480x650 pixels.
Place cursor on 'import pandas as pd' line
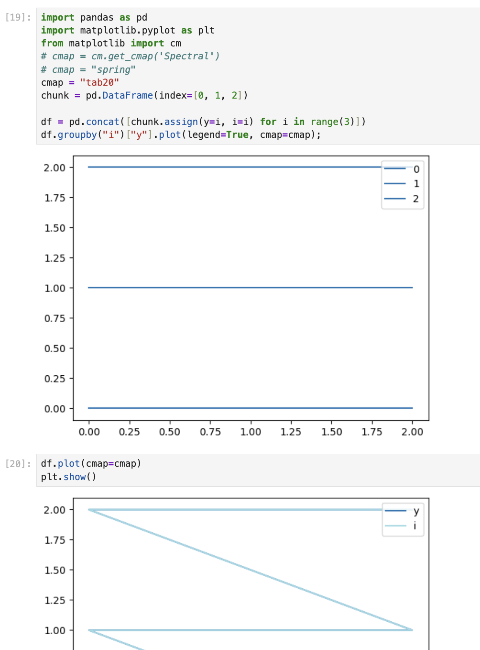[94, 18]
